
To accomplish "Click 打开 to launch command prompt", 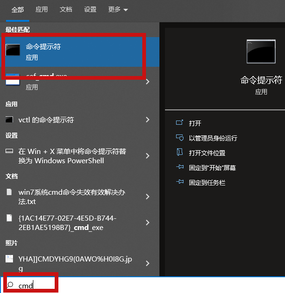I will coord(195,123).
